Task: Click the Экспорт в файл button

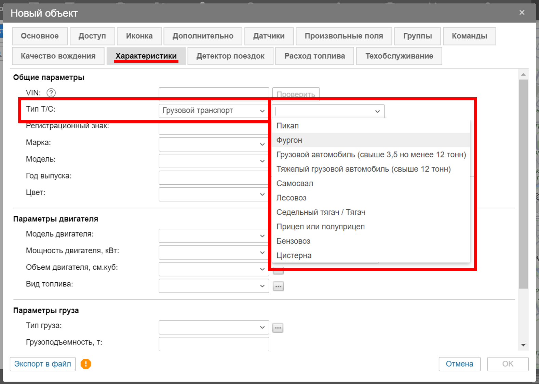Action: 43,364
